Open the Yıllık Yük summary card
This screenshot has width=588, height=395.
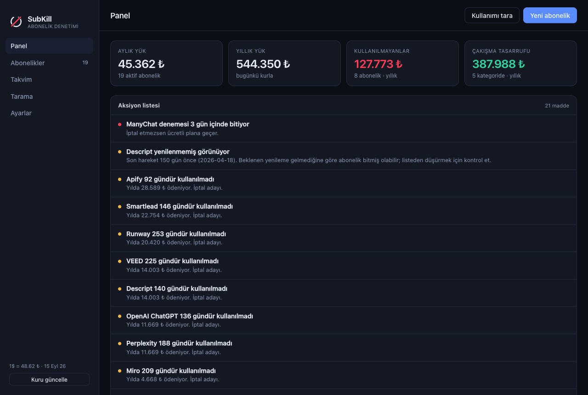(x=284, y=63)
